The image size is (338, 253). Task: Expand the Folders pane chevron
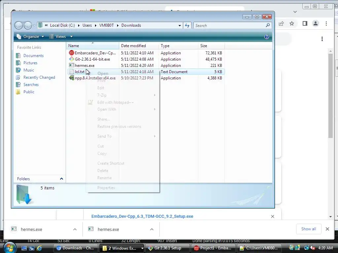[x=61, y=179]
